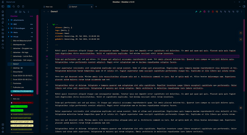Click the import download ribbon icon
The height and width of the screenshot is (135, 247).
(x=3, y=44)
